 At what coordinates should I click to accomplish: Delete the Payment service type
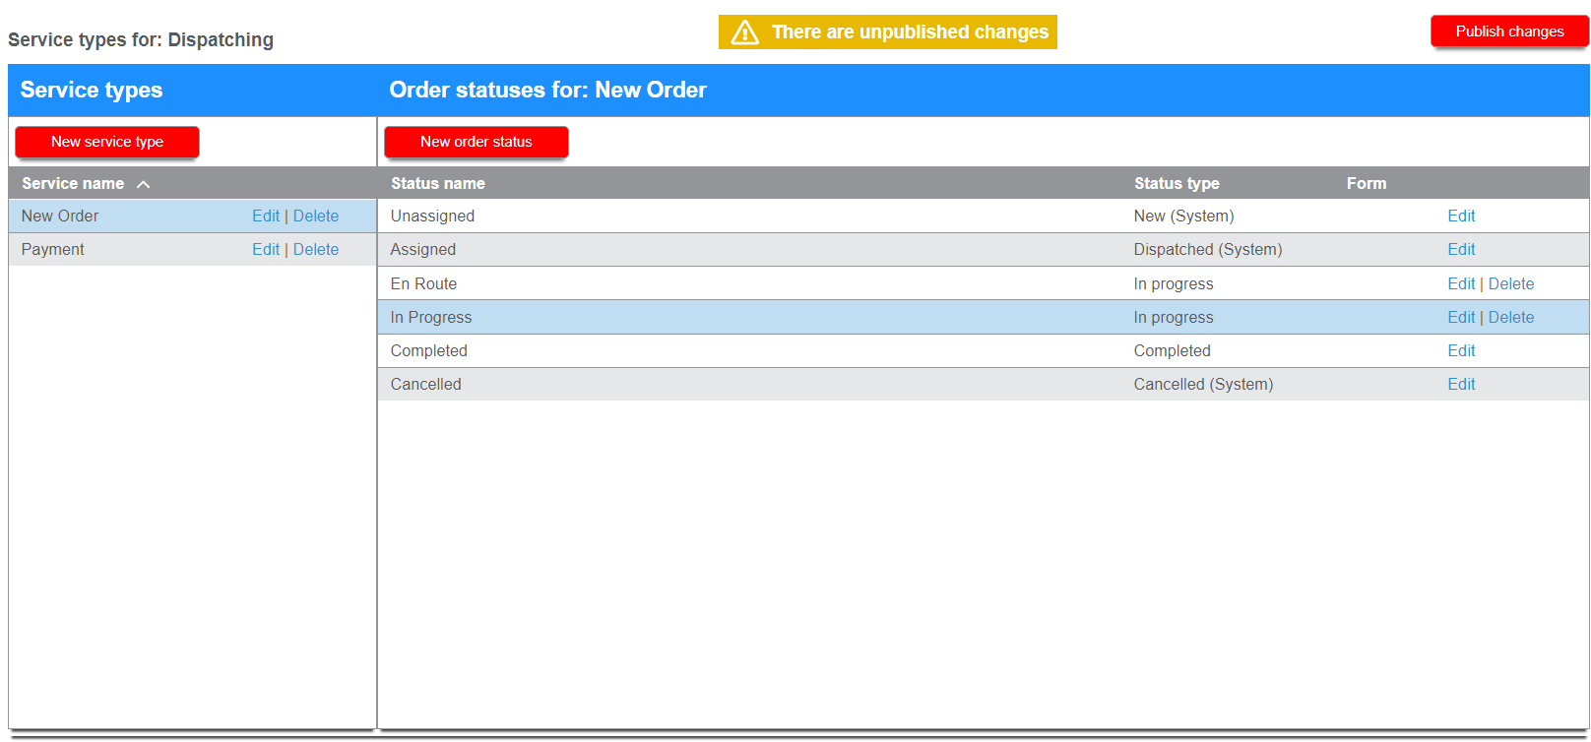coord(315,250)
